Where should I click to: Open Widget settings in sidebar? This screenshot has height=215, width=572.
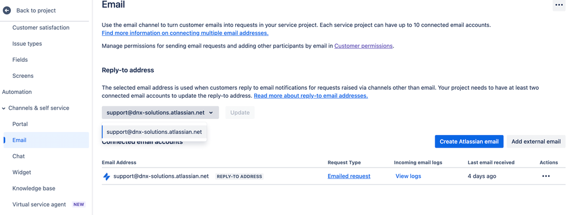[x=22, y=172]
